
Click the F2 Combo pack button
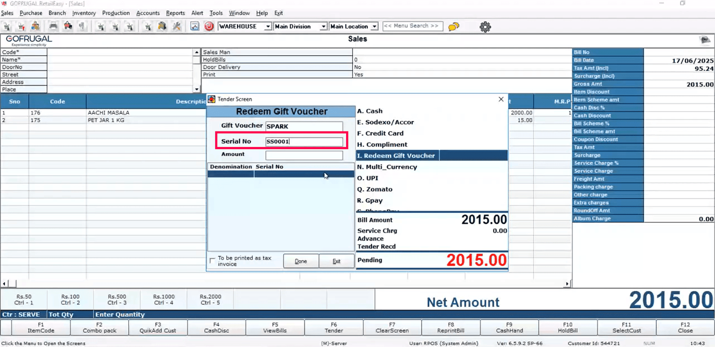[x=100, y=328]
